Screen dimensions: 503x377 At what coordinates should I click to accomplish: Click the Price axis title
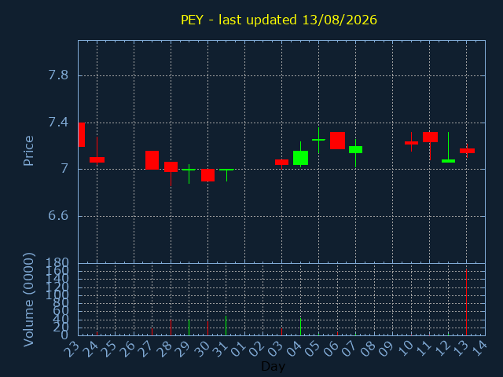coord(28,151)
